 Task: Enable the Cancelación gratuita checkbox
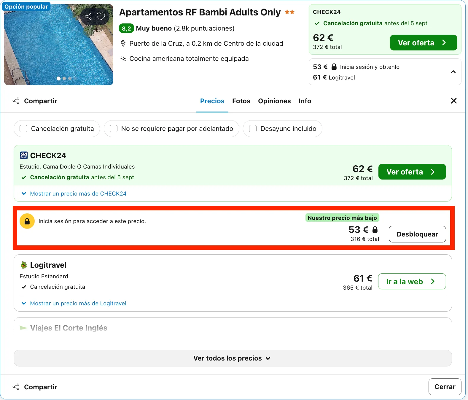click(x=23, y=128)
